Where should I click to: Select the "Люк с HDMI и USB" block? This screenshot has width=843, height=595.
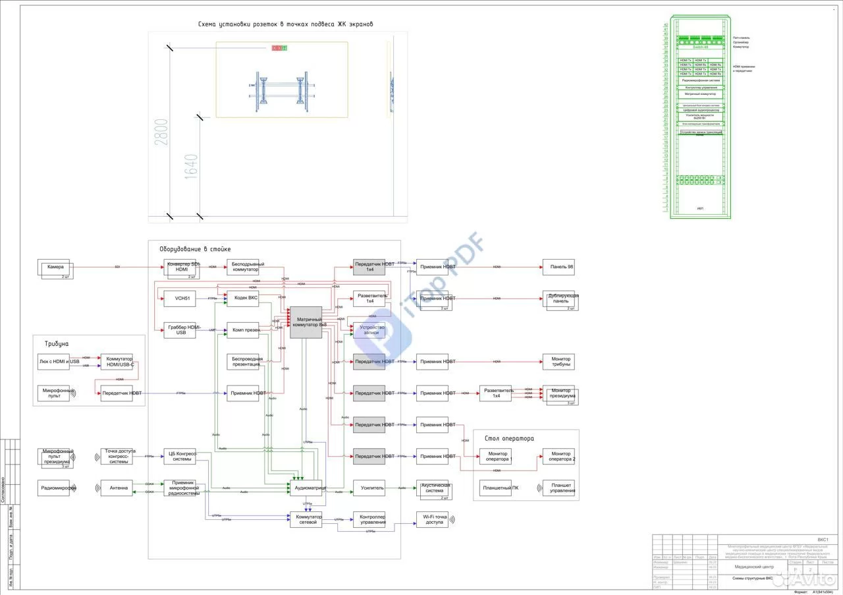tap(53, 362)
